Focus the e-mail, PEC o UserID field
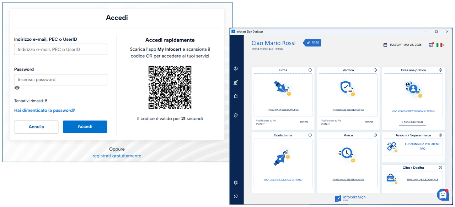 [61, 49]
